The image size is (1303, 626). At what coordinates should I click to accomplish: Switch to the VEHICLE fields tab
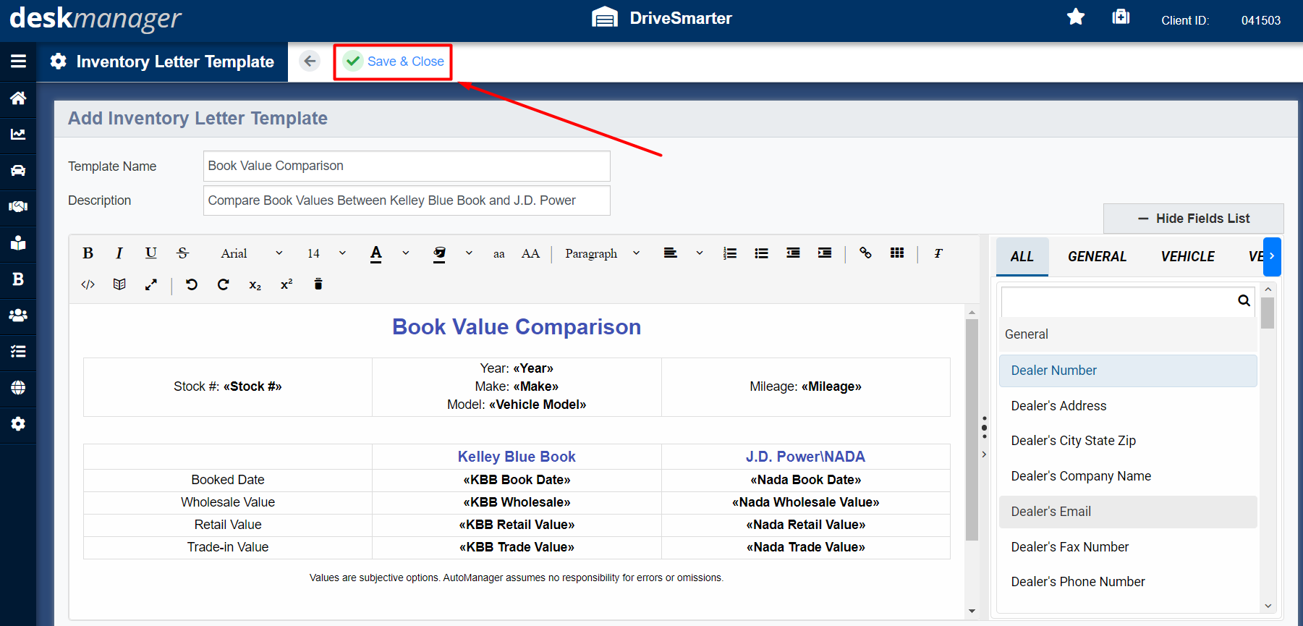point(1187,257)
